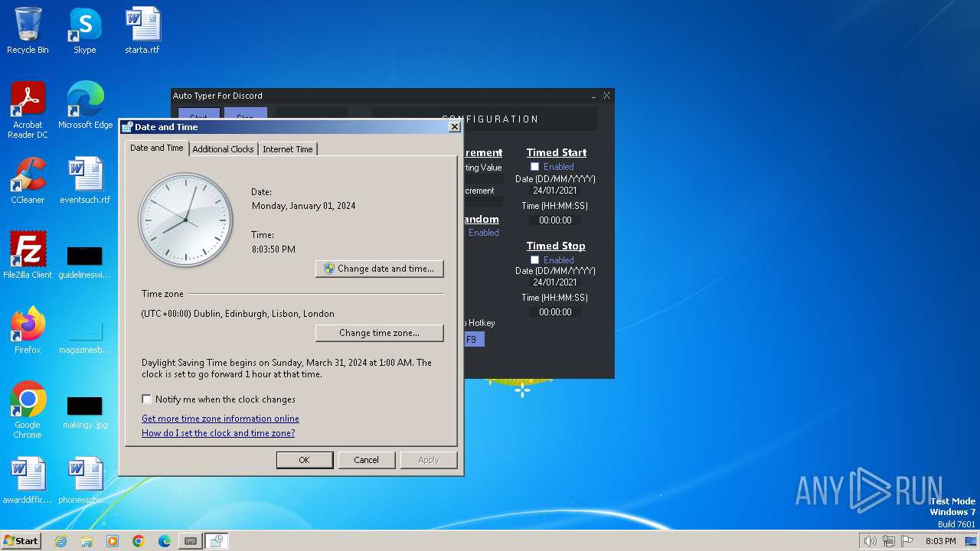The width and height of the screenshot is (980, 551).
Task: Enable the Timed Start checkbox
Action: [x=534, y=167]
